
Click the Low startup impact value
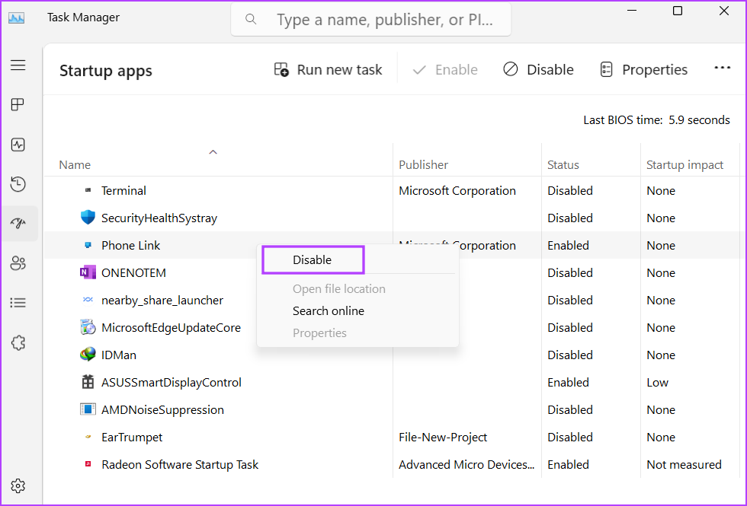(657, 382)
